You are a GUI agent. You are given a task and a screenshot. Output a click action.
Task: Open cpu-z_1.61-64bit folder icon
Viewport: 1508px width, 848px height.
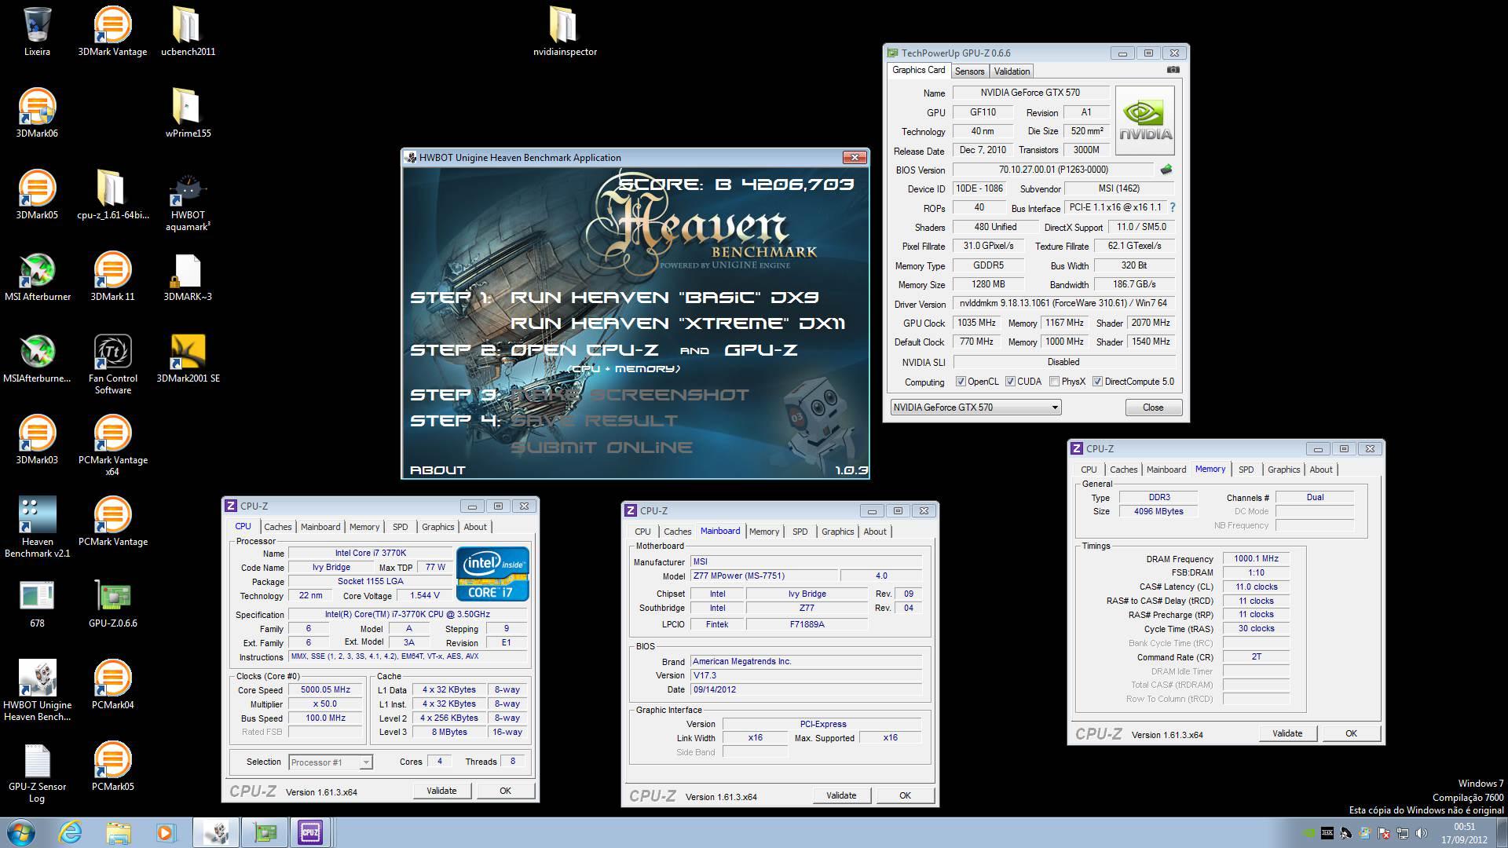[x=112, y=195]
